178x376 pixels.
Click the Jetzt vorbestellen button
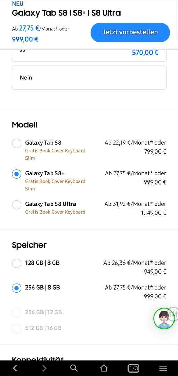pyautogui.click(x=130, y=32)
